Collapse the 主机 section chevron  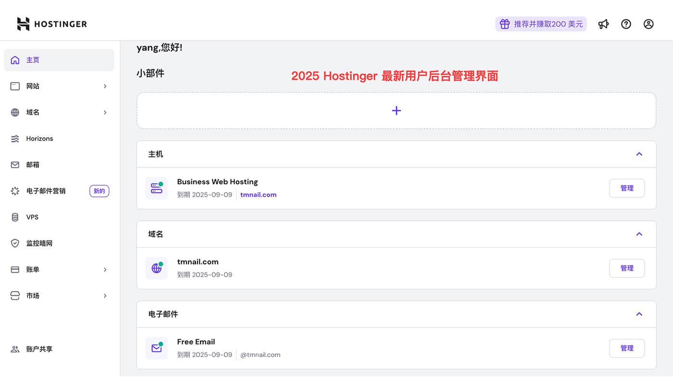[x=639, y=154]
